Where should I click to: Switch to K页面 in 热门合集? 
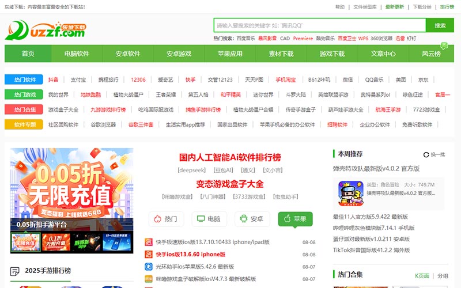coord(422,276)
